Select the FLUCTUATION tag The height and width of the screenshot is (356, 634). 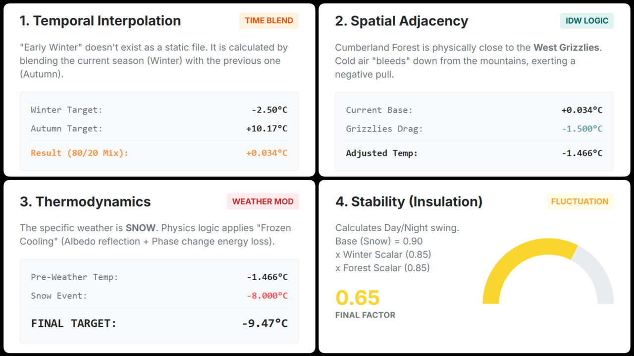click(x=580, y=202)
